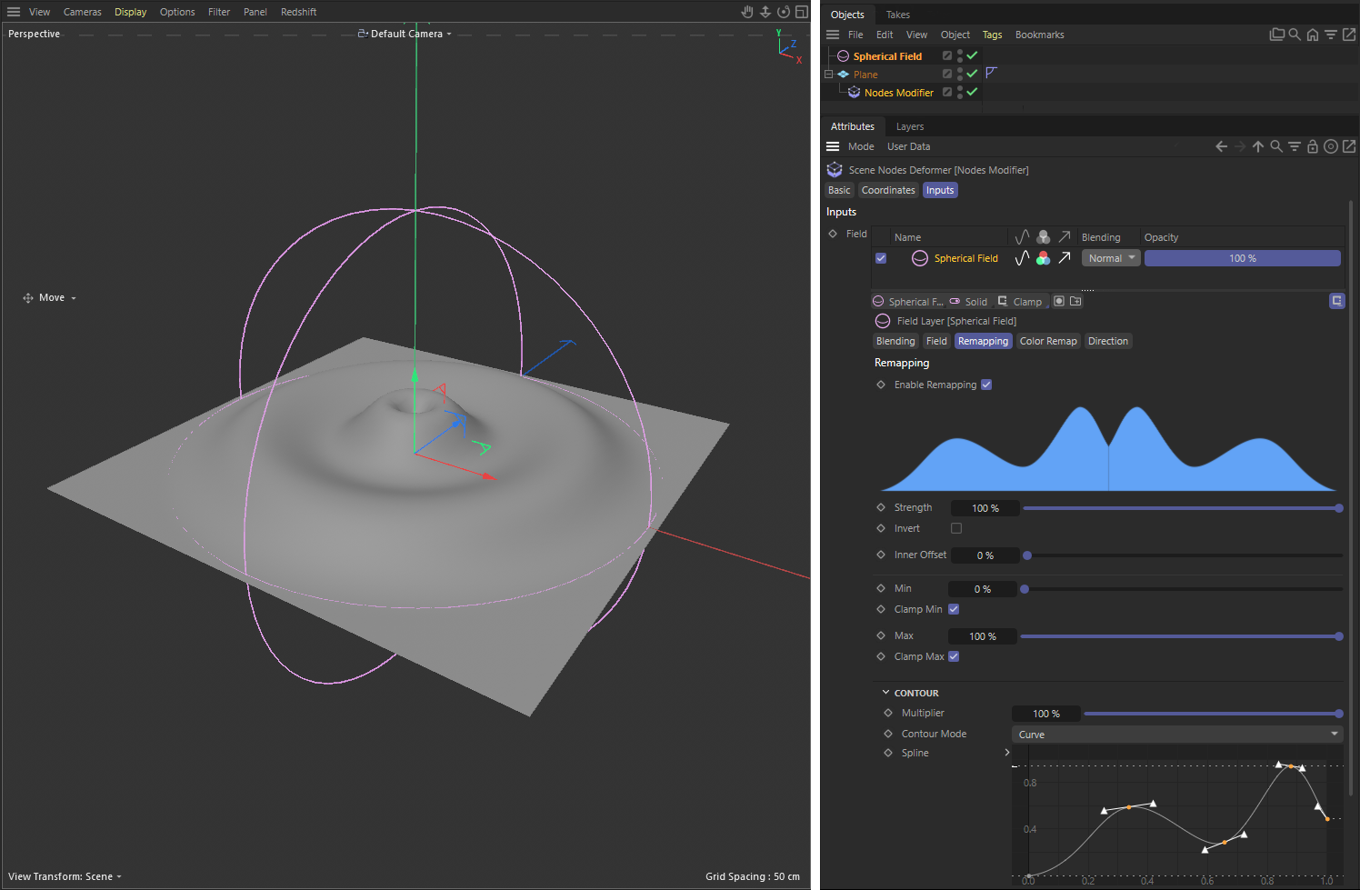
Task: Click Attributes up arrow icon
Action: click(x=1258, y=146)
